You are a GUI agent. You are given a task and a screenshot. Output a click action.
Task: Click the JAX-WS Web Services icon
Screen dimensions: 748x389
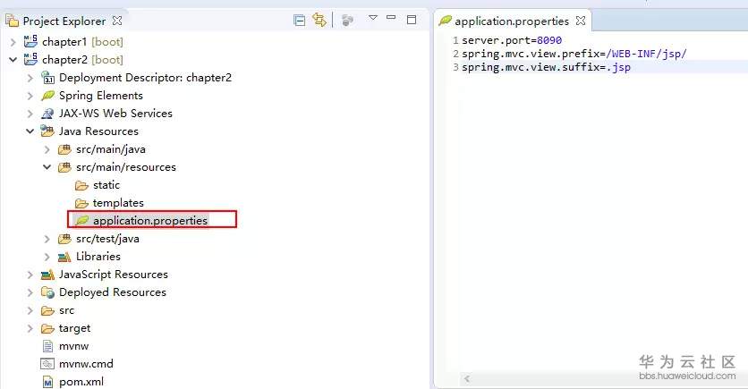click(x=47, y=114)
